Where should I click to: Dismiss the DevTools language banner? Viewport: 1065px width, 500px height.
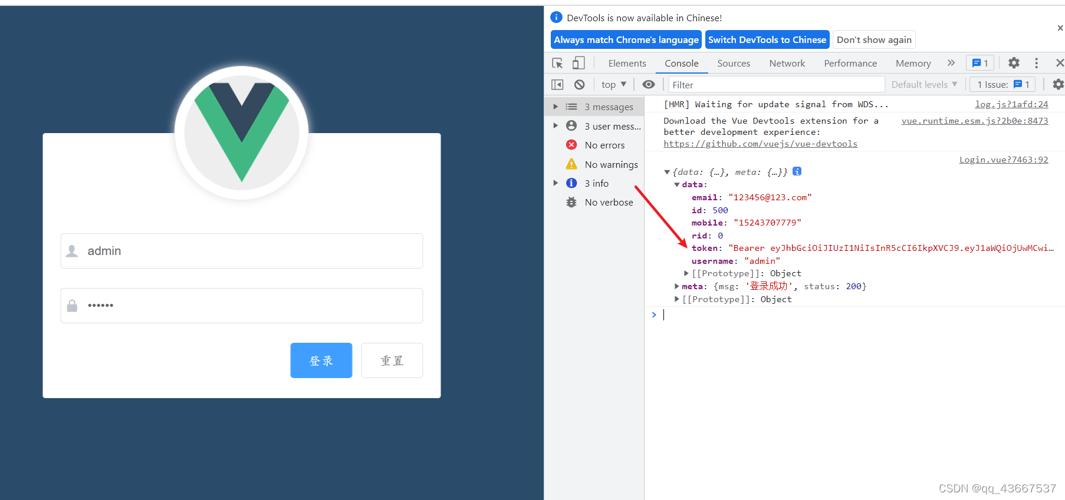pos(1060,28)
